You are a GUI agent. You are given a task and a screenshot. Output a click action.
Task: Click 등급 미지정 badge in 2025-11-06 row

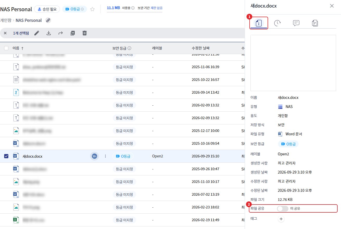click(x=124, y=67)
